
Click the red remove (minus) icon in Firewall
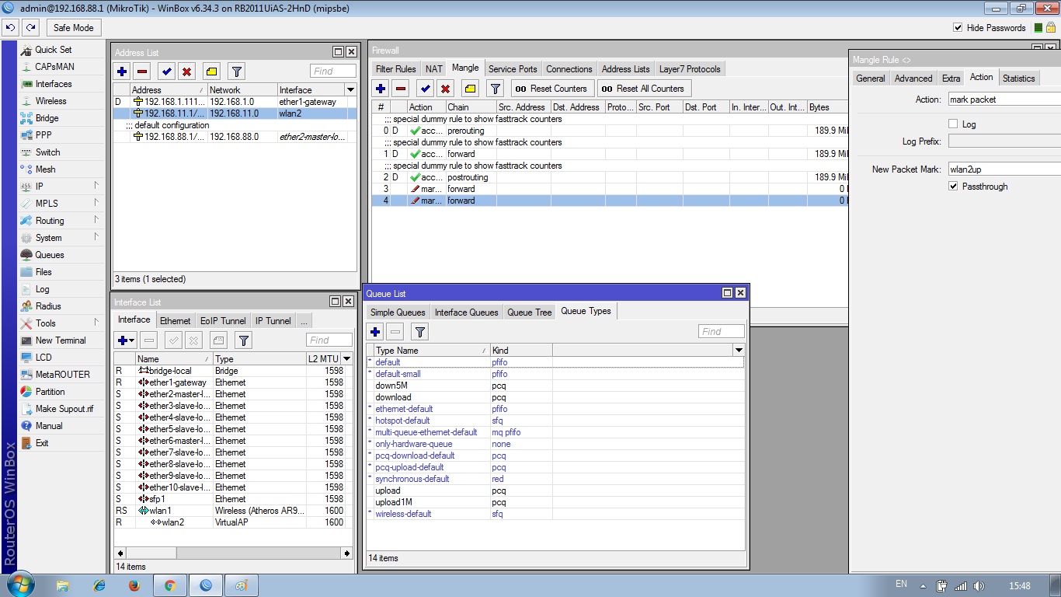point(400,89)
